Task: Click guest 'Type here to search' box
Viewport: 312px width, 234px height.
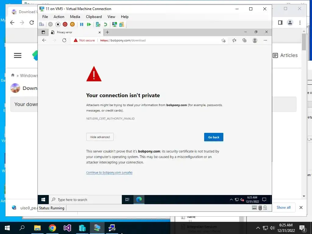Action: [85, 200]
